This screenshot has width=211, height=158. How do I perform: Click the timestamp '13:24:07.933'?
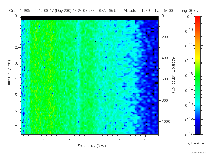click(x=84, y=11)
